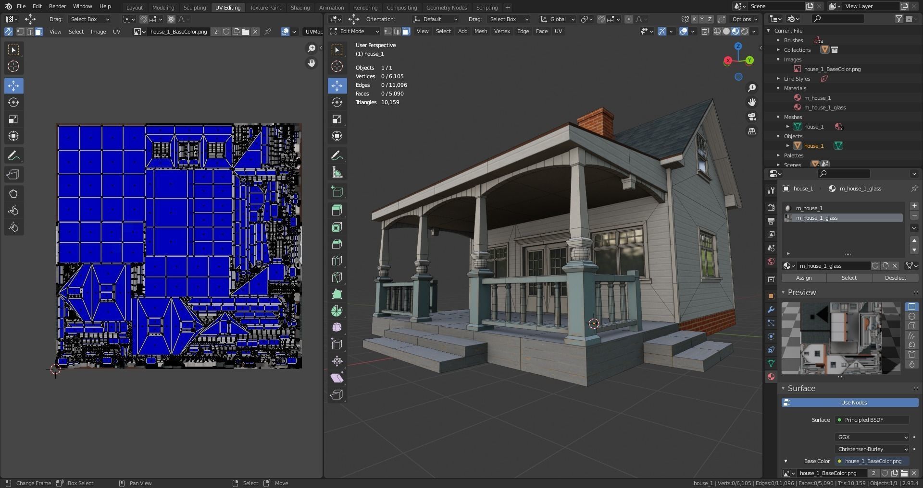This screenshot has width=923, height=488.
Task: Select the Add Cube tool
Action: pyautogui.click(x=337, y=192)
